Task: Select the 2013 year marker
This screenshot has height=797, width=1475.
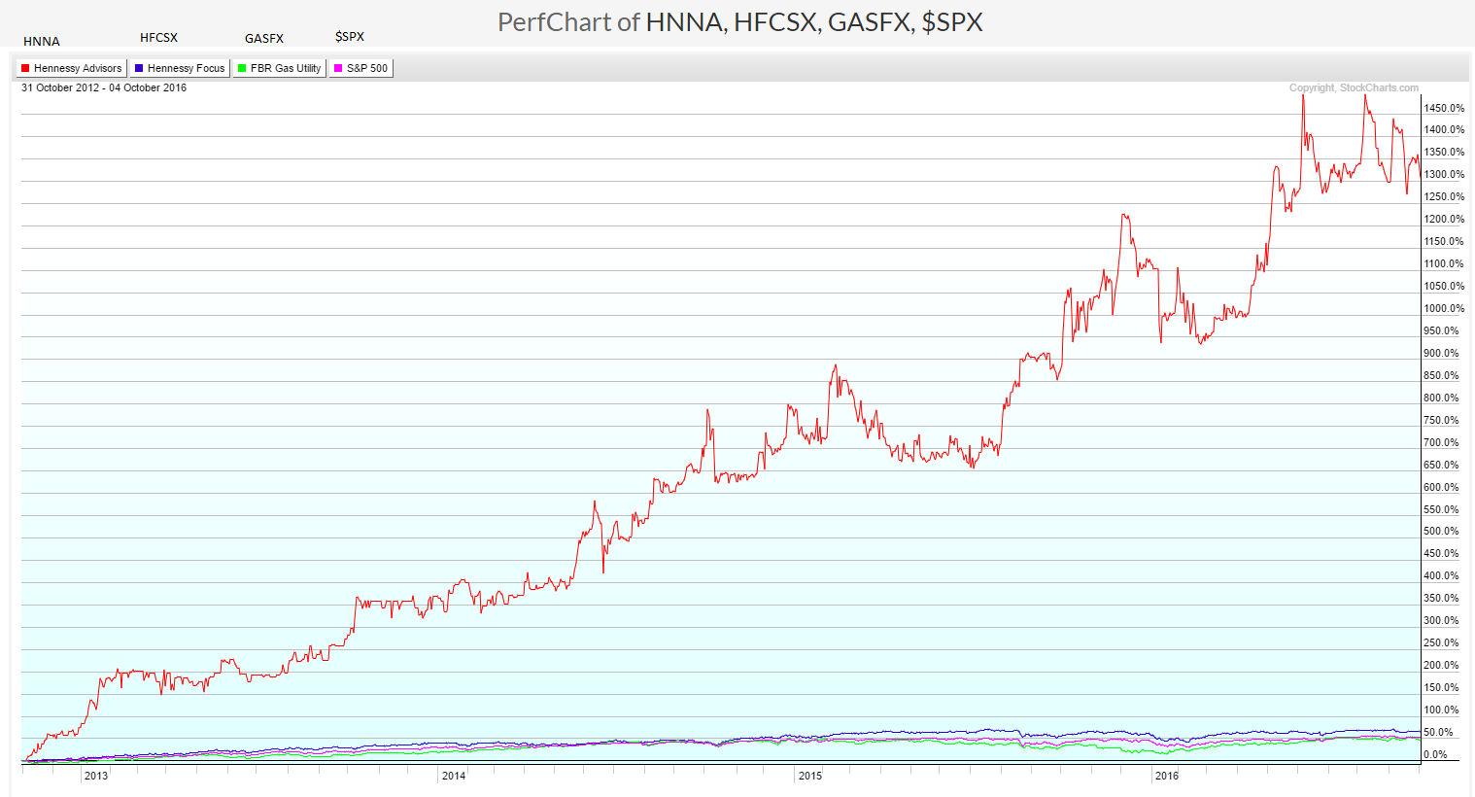Action: point(95,776)
